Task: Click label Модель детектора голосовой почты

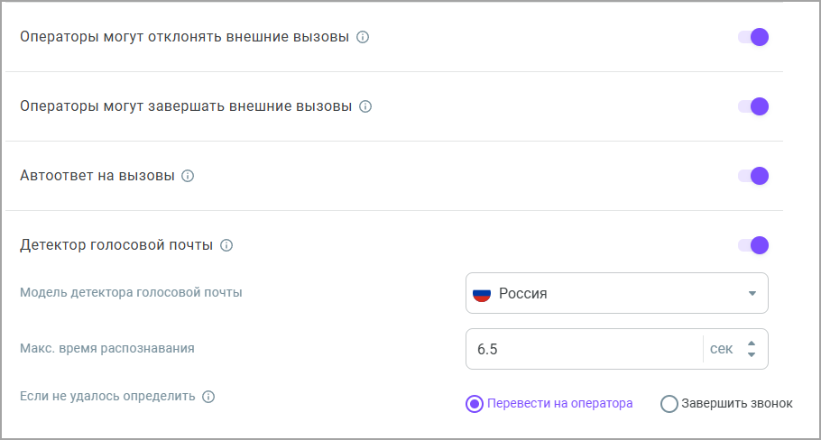Action: click(131, 292)
